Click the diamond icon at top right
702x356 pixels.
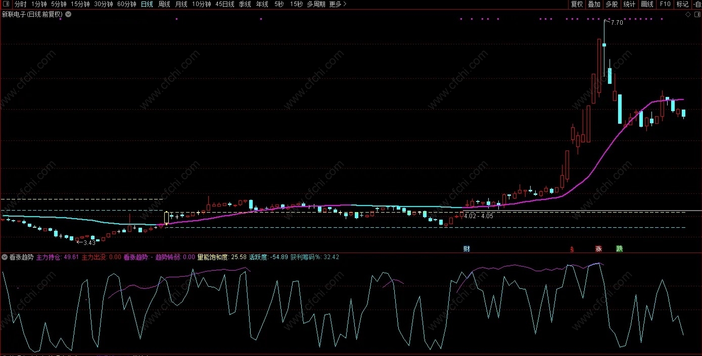coord(688,15)
